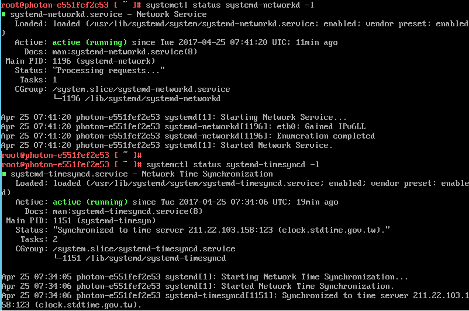This screenshot has width=469, height=311.
Task: Click the green 'active (running)' text for networkd
Action: 89,43
